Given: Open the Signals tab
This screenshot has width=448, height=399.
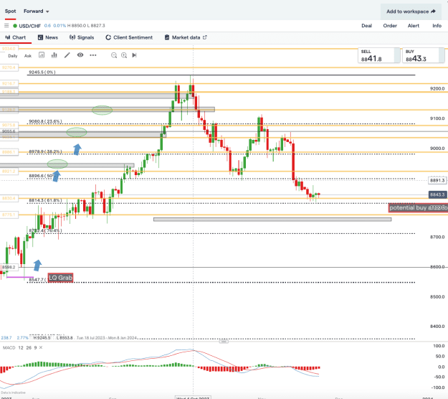Looking at the screenshot, I should [x=82, y=37].
